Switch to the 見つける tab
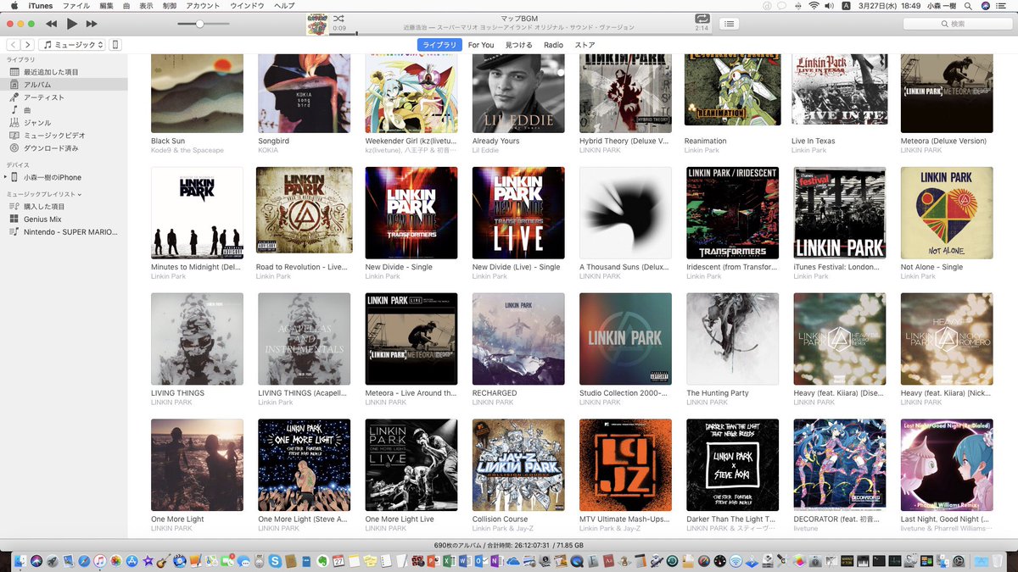This screenshot has width=1018, height=572. (519, 45)
